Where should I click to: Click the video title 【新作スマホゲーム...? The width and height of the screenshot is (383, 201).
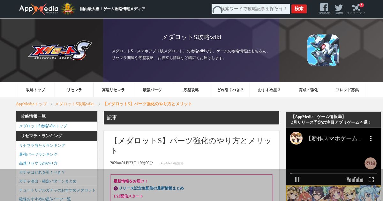point(334,138)
